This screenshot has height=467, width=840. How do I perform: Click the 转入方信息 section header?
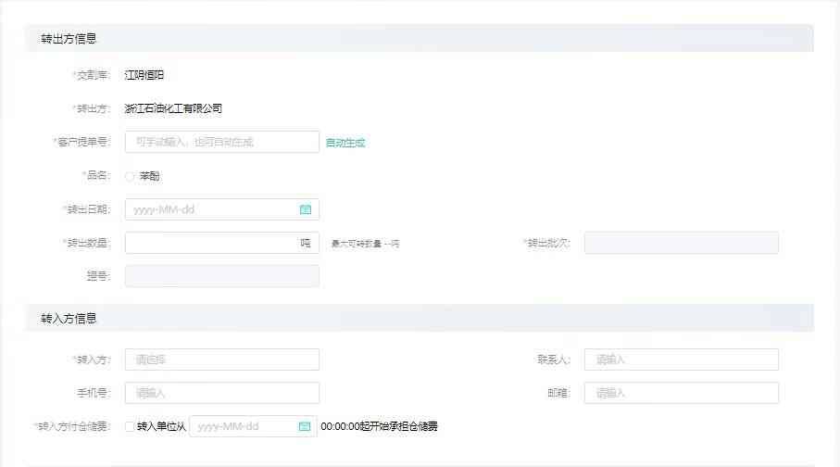[x=69, y=319]
